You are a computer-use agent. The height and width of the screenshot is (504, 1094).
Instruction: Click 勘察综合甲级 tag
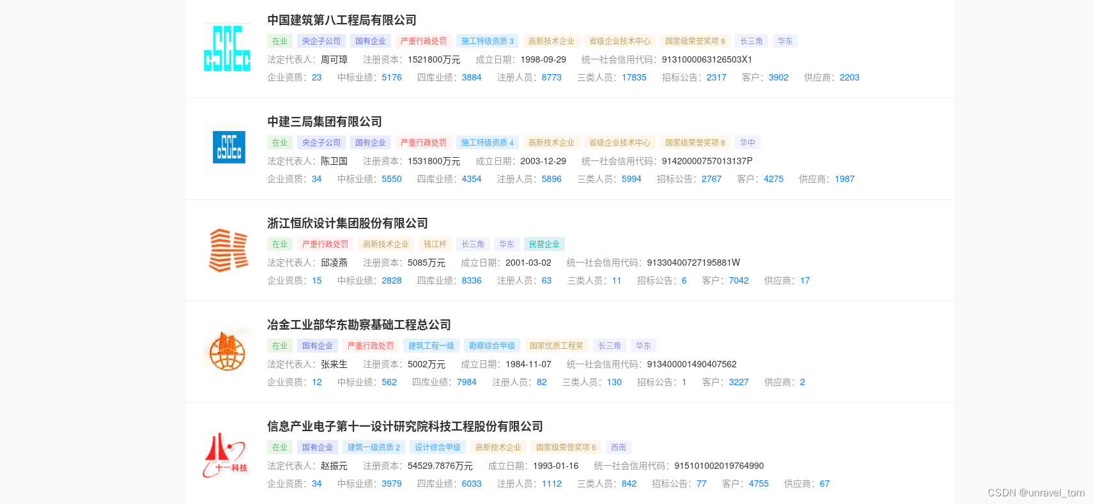tap(492, 346)
